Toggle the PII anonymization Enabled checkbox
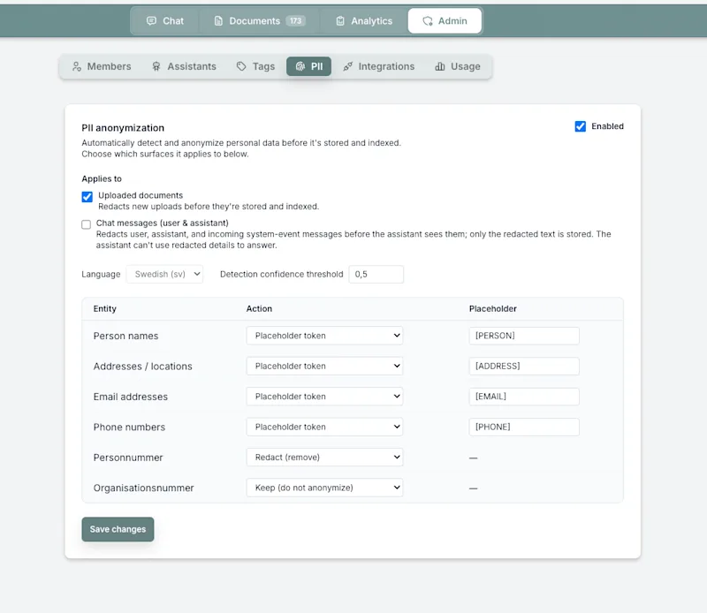The image size is (707, 613). coord(581,126)
